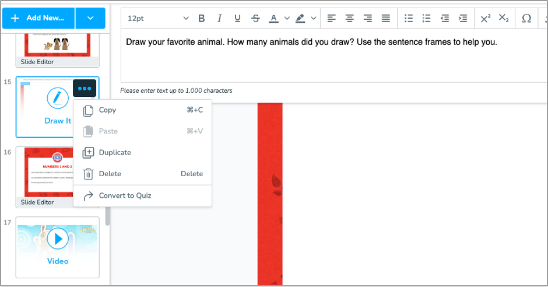
Task: Click the Add New button
Action: [38, 18]
